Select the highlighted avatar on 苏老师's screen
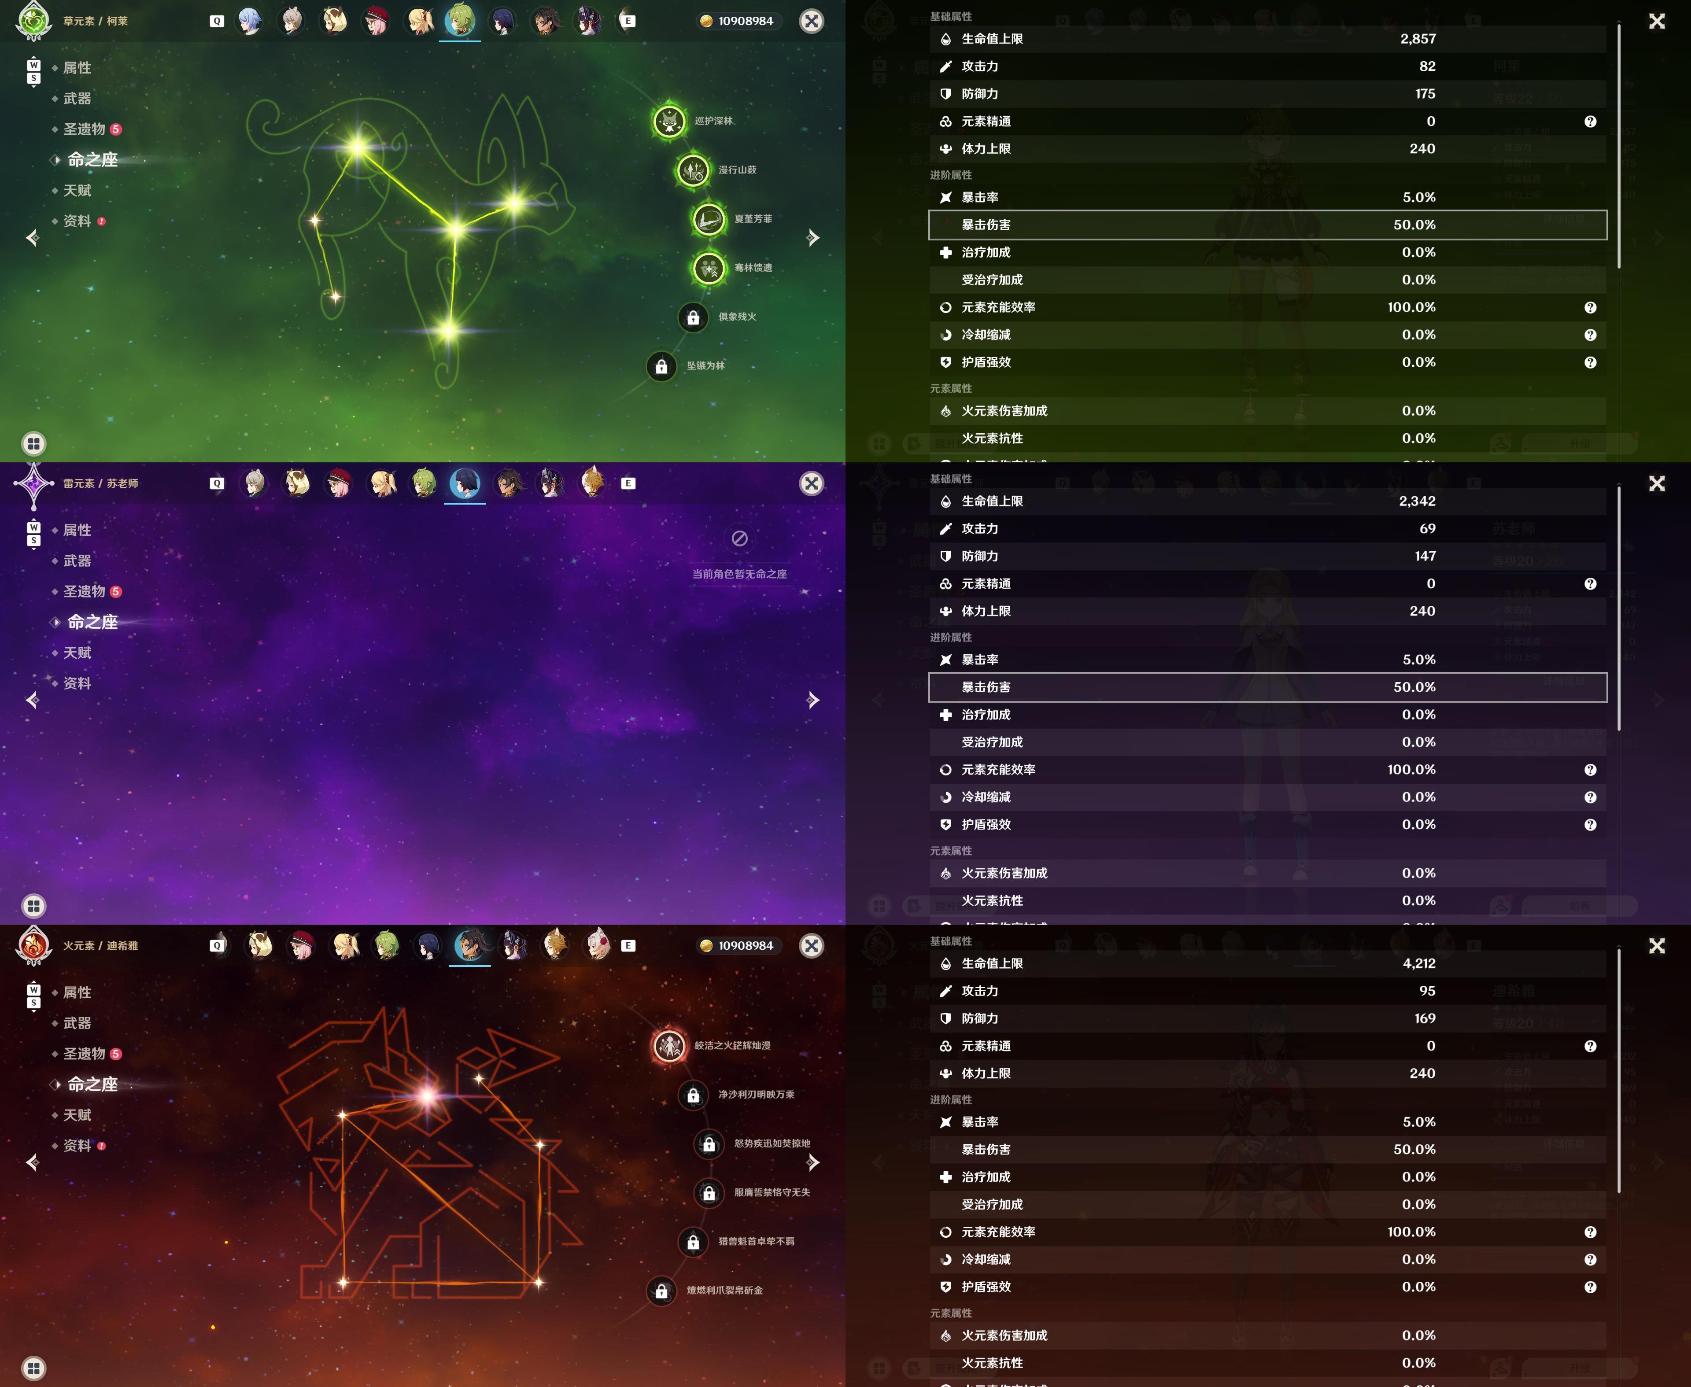 464,483
